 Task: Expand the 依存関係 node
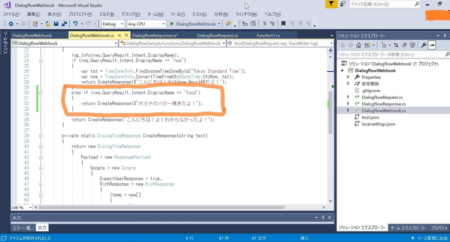click(348, 83)
